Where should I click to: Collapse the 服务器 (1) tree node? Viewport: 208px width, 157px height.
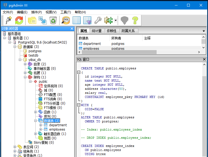[5, 38]
